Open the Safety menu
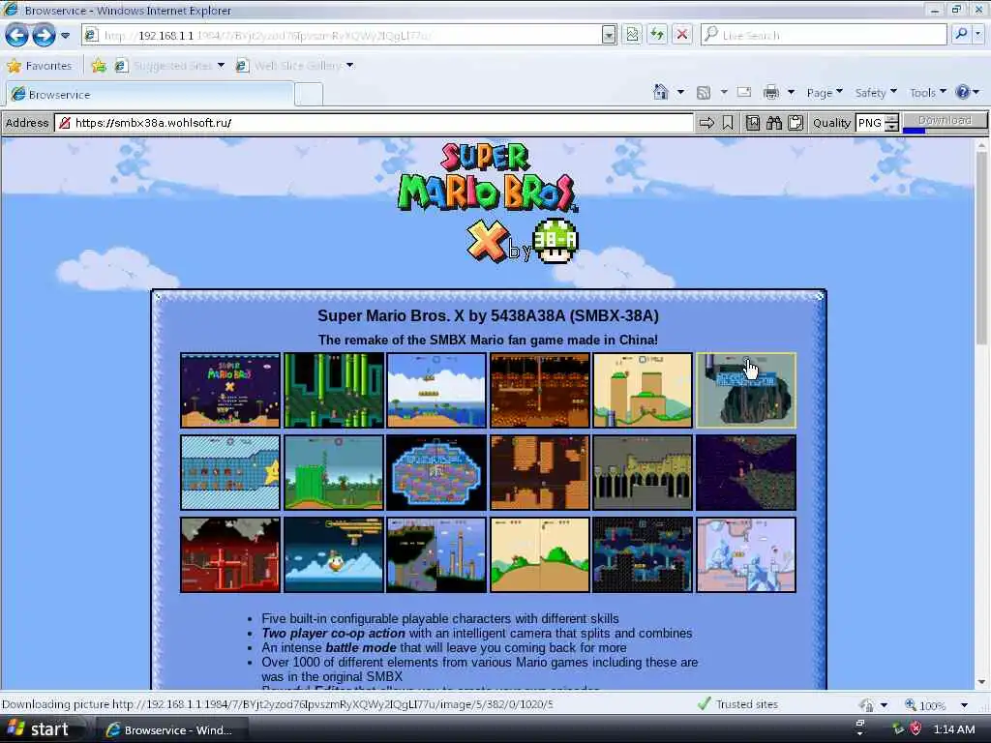 (875, 93)
